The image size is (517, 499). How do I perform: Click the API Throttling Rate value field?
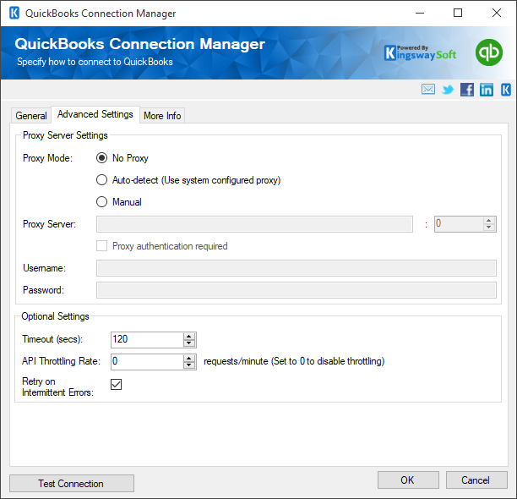[147, 362]
